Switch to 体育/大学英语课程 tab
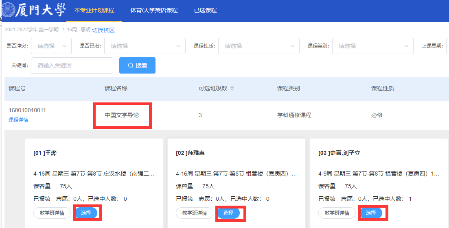449x228 pixels. (154, 11)
